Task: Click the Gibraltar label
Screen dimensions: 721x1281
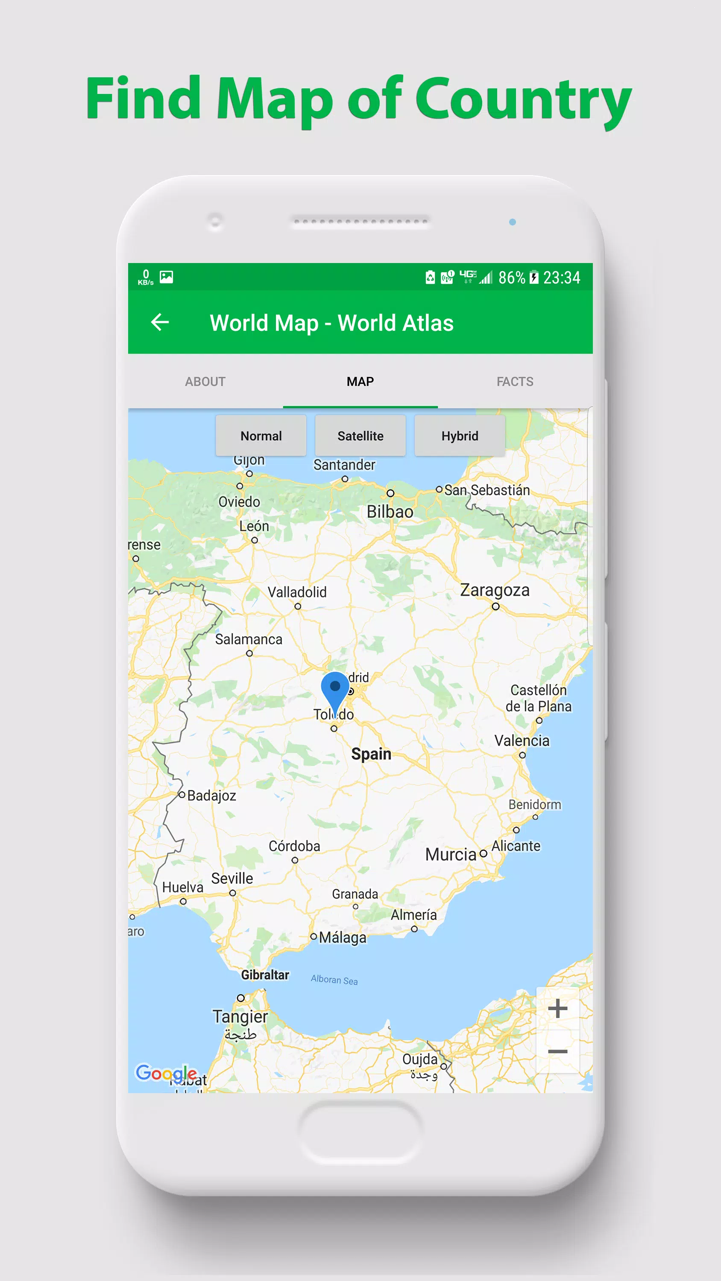Action: point(265,975)
